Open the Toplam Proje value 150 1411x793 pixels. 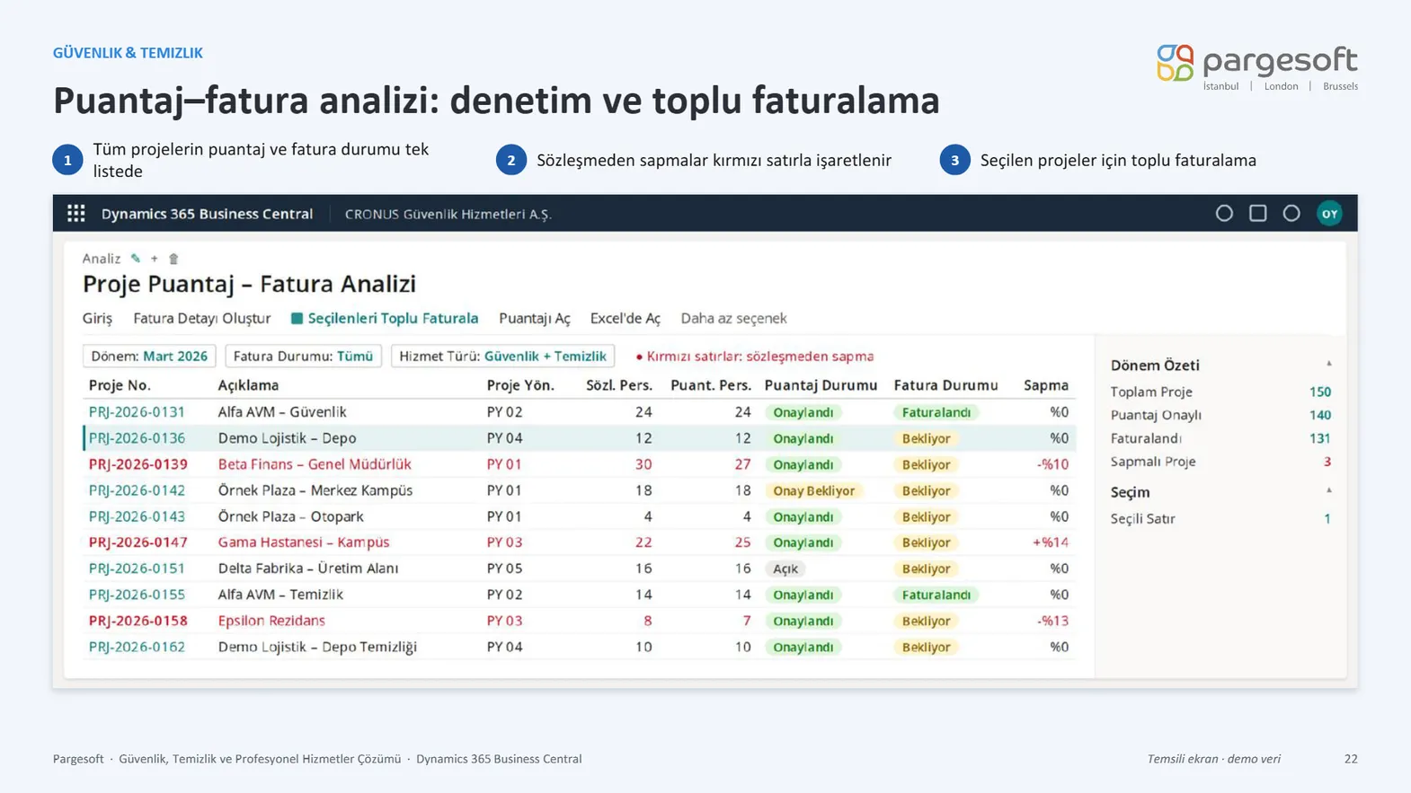coord(1319,392)
